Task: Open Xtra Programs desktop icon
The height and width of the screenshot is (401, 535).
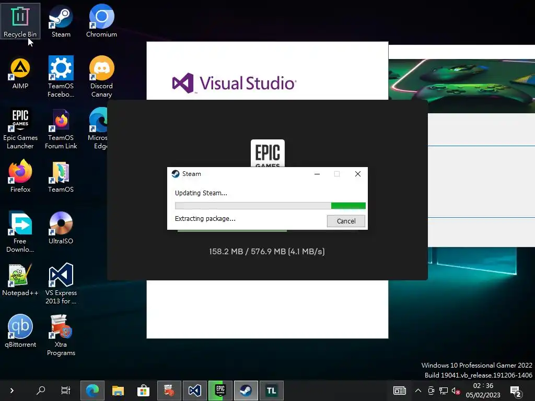Action: (61, 336)
